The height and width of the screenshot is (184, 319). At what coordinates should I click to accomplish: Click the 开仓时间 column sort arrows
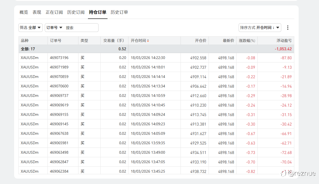148,41
